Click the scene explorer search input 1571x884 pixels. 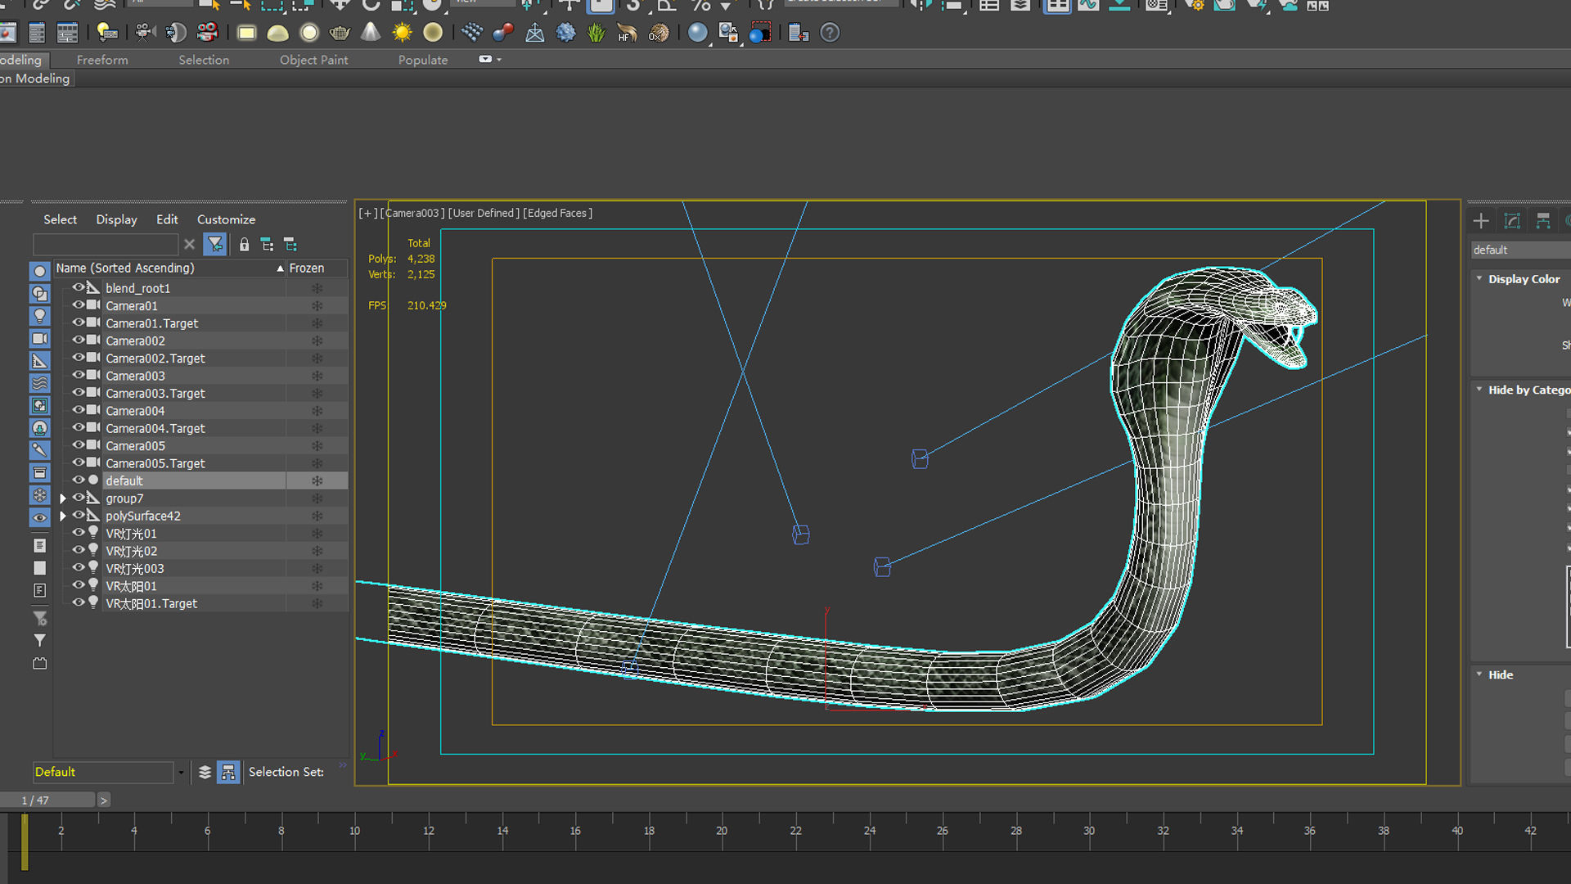[x=106, y=244]
